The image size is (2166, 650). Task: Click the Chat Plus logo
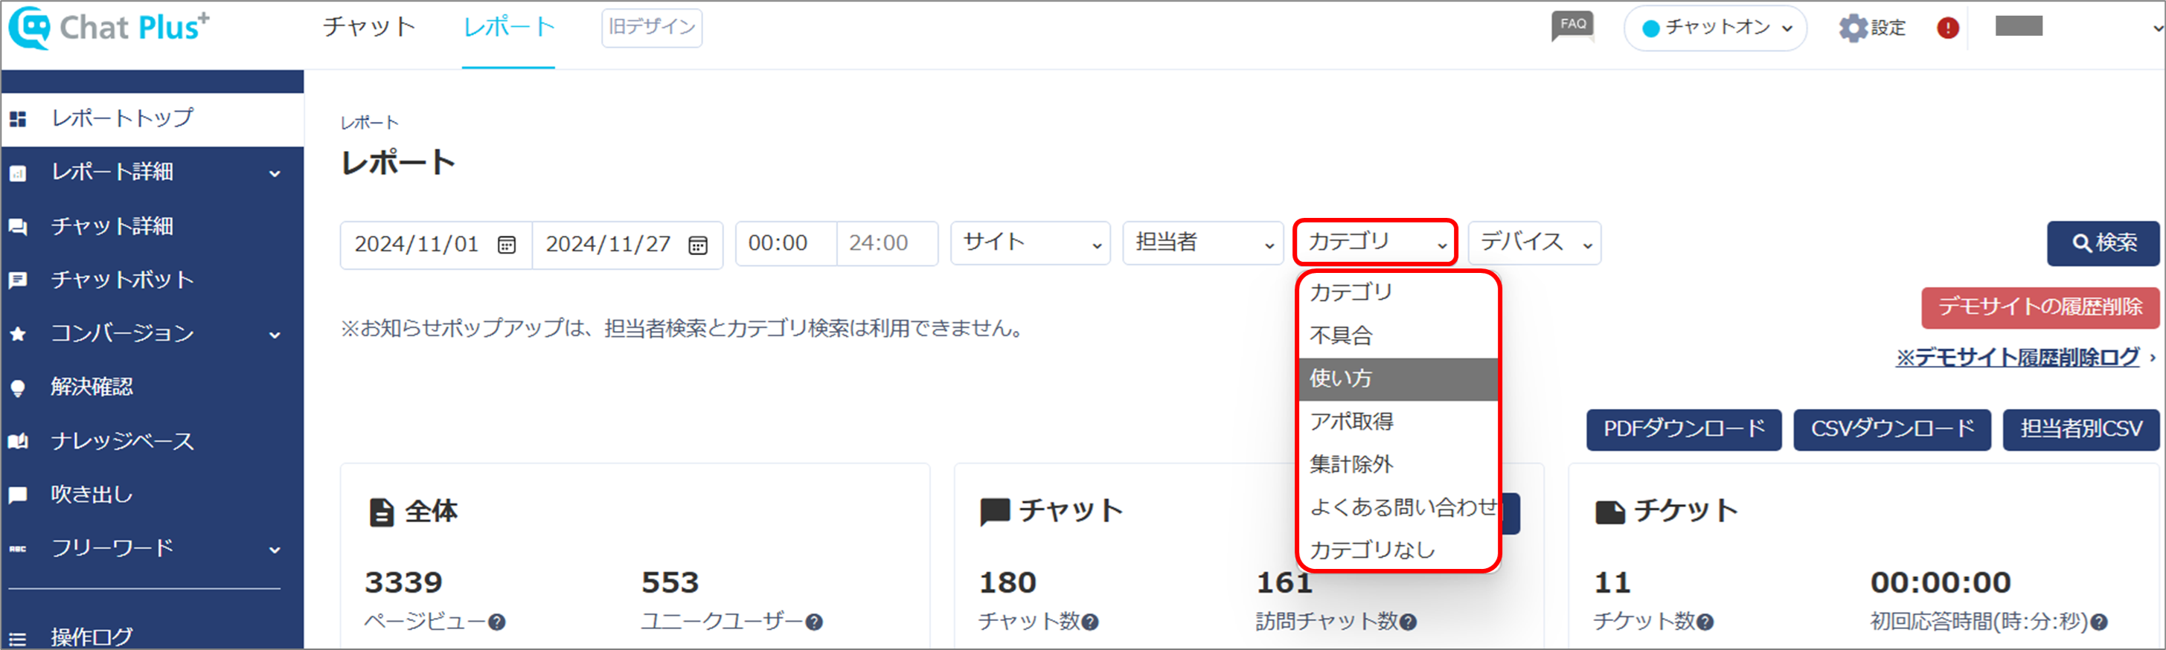coord(109,27)
